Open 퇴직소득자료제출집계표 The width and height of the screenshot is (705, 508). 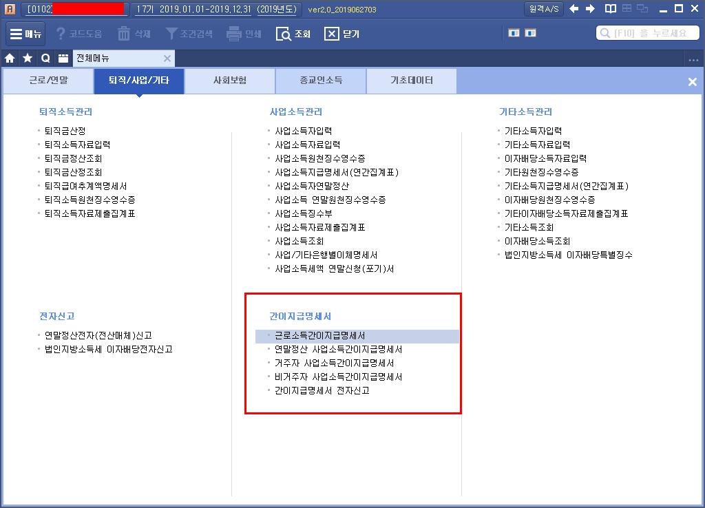90,213
